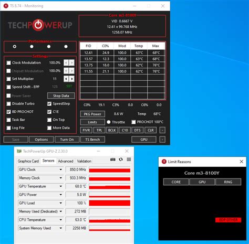Launch TS Bench
Screen dimensions: 249x244
click(x=92, y=140)
